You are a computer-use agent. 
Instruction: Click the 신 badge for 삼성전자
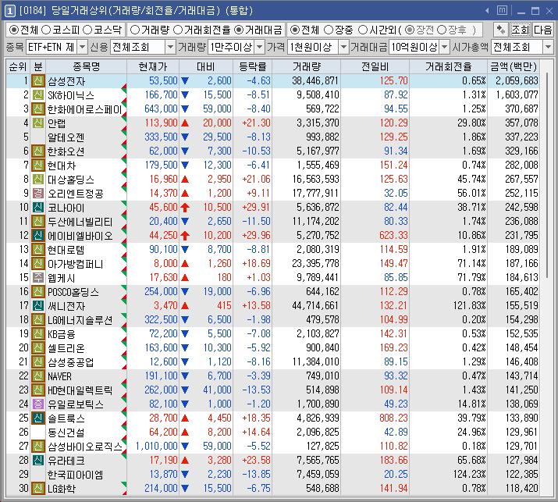pyautogui.click(x=37, y=81)
